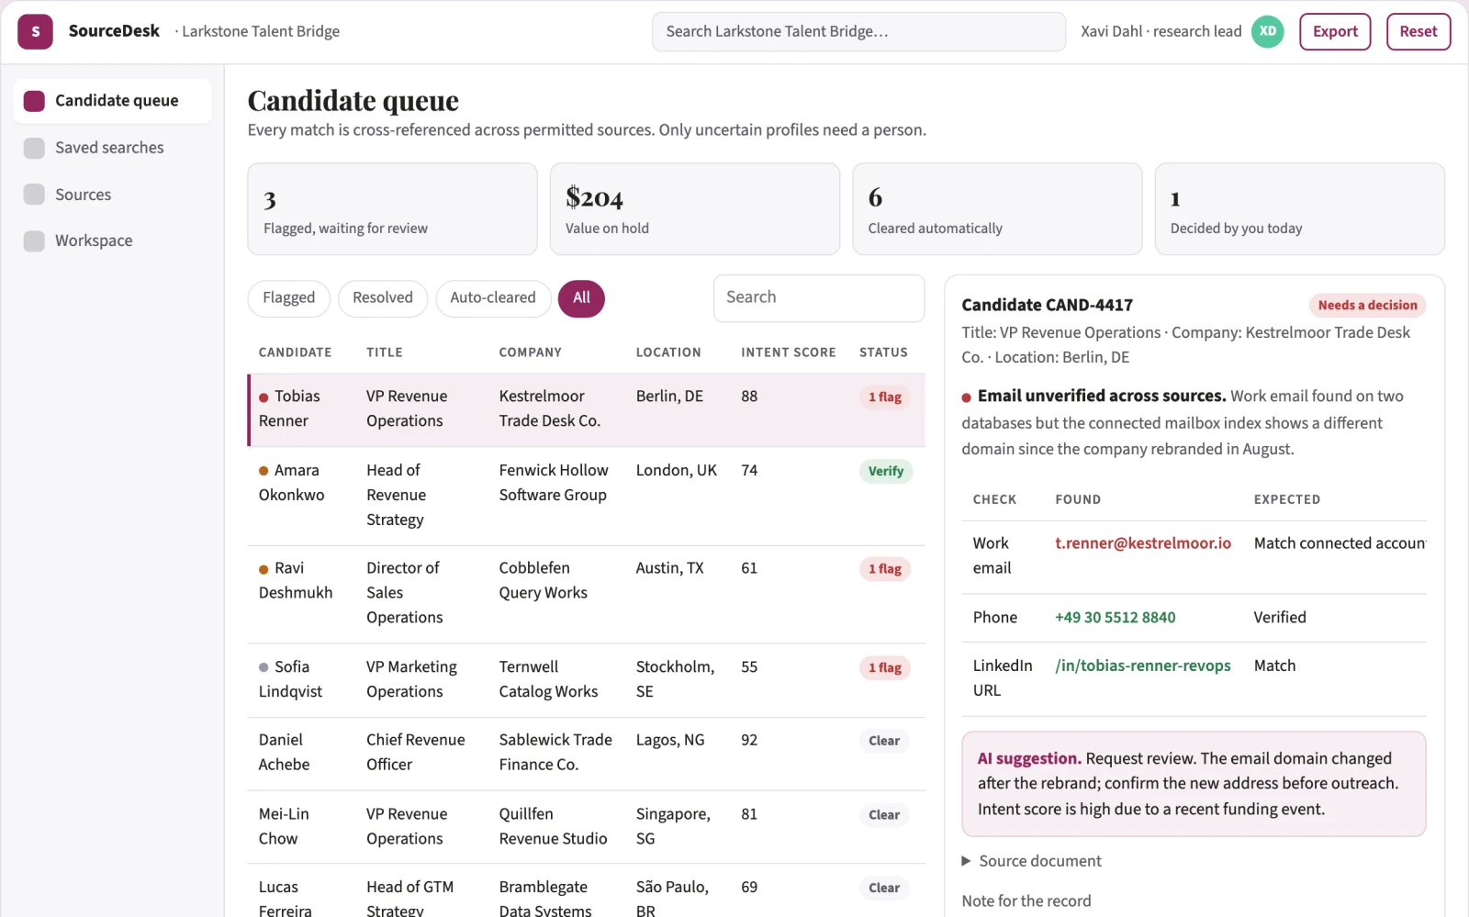Image resolution: width=1469 pixels, height=917 pixels.
Task: Click the Reset button
Action: point(1419,31)
